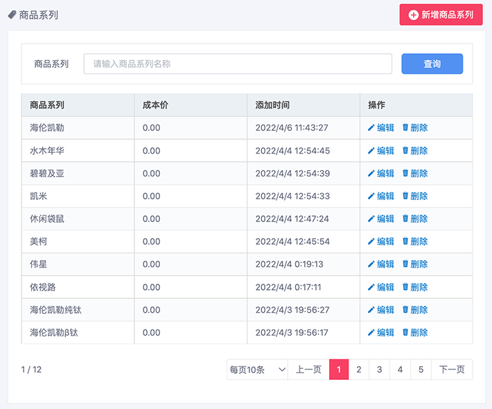This screenshot has width=492, height=409.
Task: Delete the 水木年华 series
Action: click(x=415, y=151)
